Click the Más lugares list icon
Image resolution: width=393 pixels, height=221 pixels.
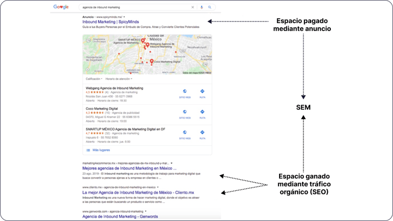(88, 150)
